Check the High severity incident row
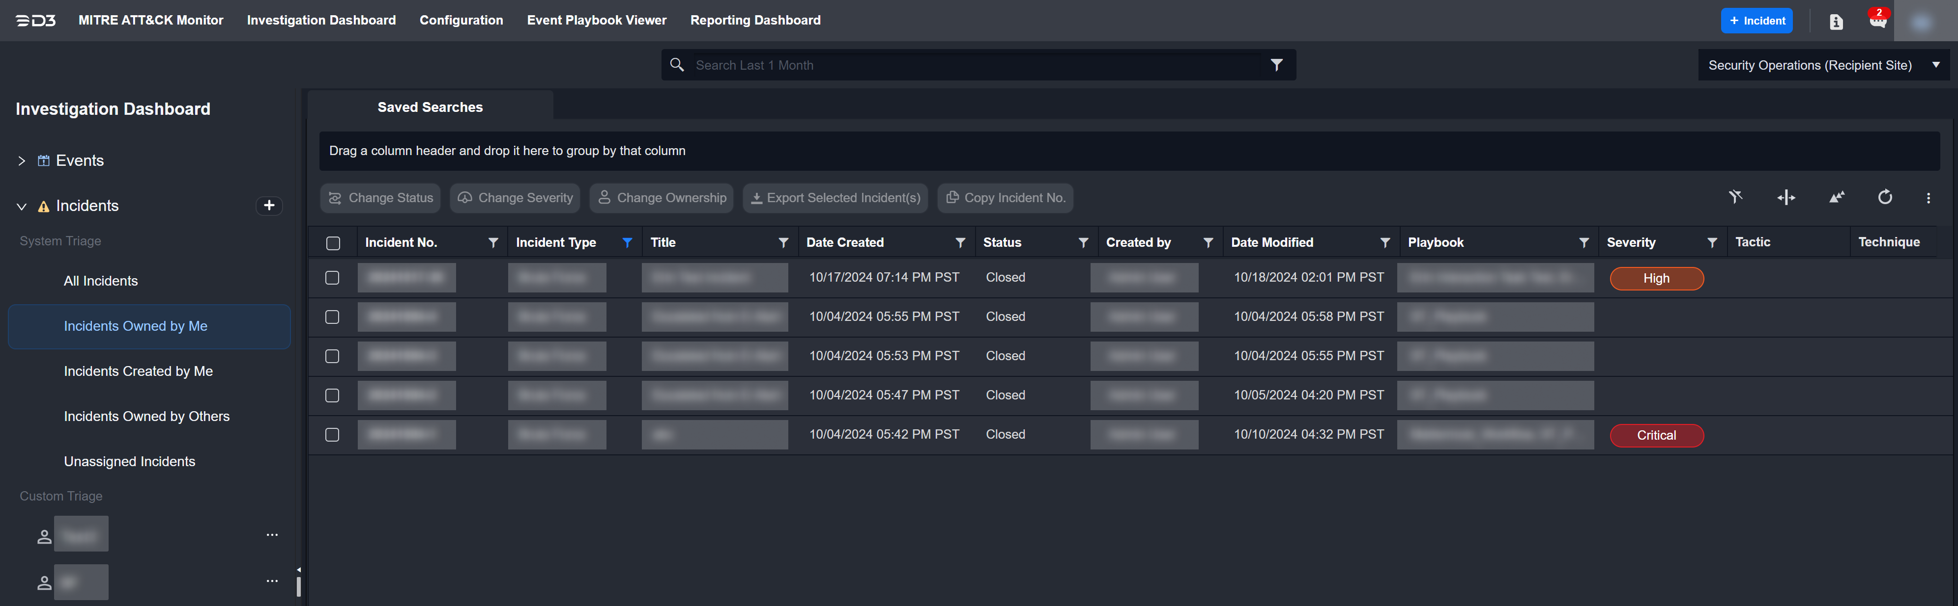This screenshot has height=606, width=1958. (332, 278)
